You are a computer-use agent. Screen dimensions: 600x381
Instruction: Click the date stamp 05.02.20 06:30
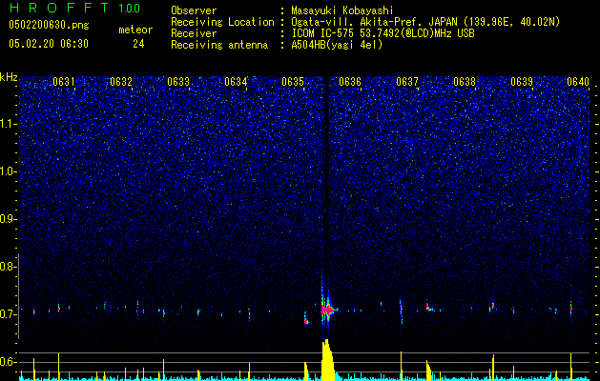(49, 44)
